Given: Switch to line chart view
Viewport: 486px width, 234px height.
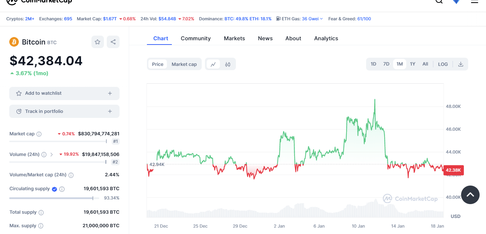Looking at the screenshot, I should 213,64.
